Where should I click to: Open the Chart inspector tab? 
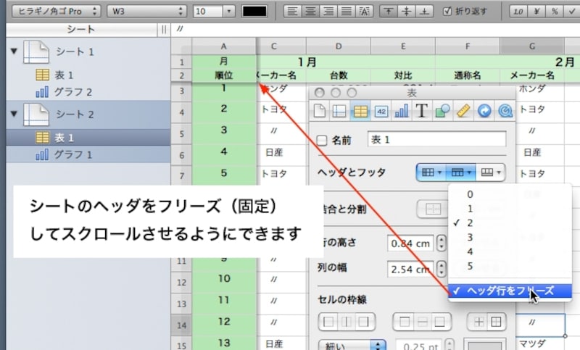pyautogui.click(x=402, y=110)
